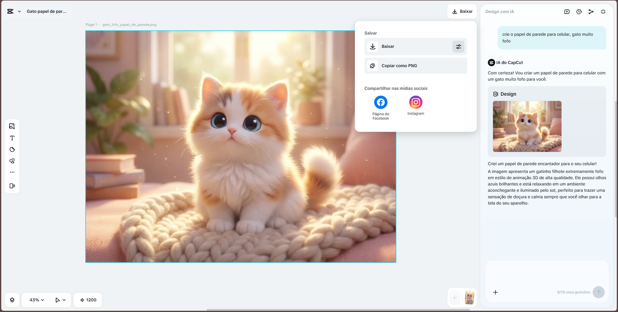Send the AI chat message arrow
Viewport: 618px width, 312px height.
pos(599,292)
